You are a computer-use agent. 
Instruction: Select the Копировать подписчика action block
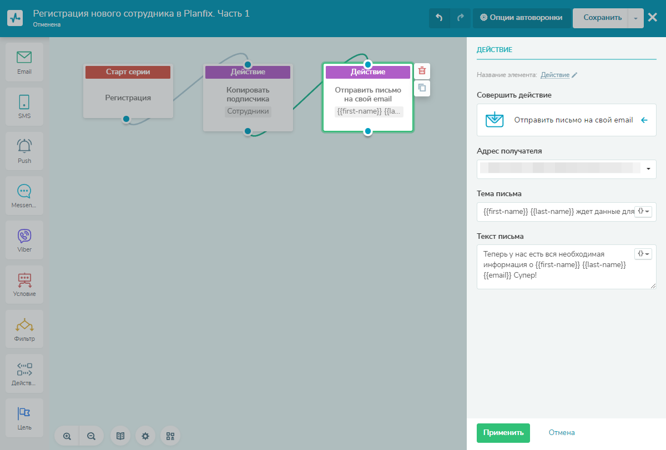point(248,98)
